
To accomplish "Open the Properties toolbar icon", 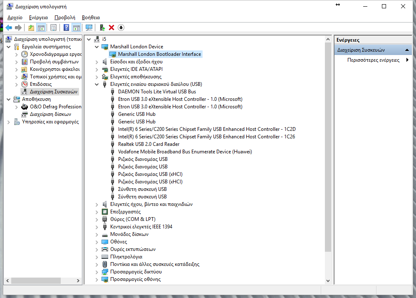I will click(x=53, y=28).
